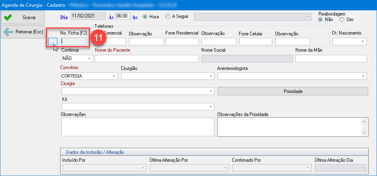Open the Dt. Nascimento date dropdown
377x176 pixels.
[x=363, y=41]
